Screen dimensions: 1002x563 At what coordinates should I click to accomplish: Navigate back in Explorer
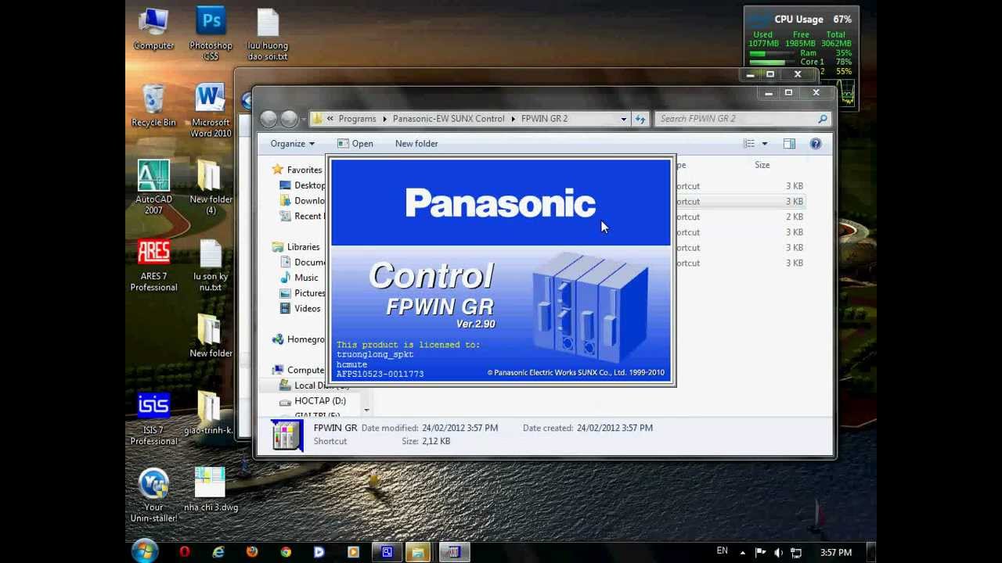(269, 119)
